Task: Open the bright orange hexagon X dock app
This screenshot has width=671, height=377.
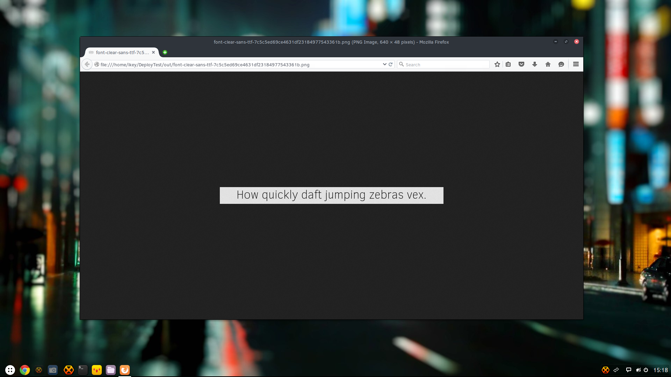Action: (x=69, y=370)
